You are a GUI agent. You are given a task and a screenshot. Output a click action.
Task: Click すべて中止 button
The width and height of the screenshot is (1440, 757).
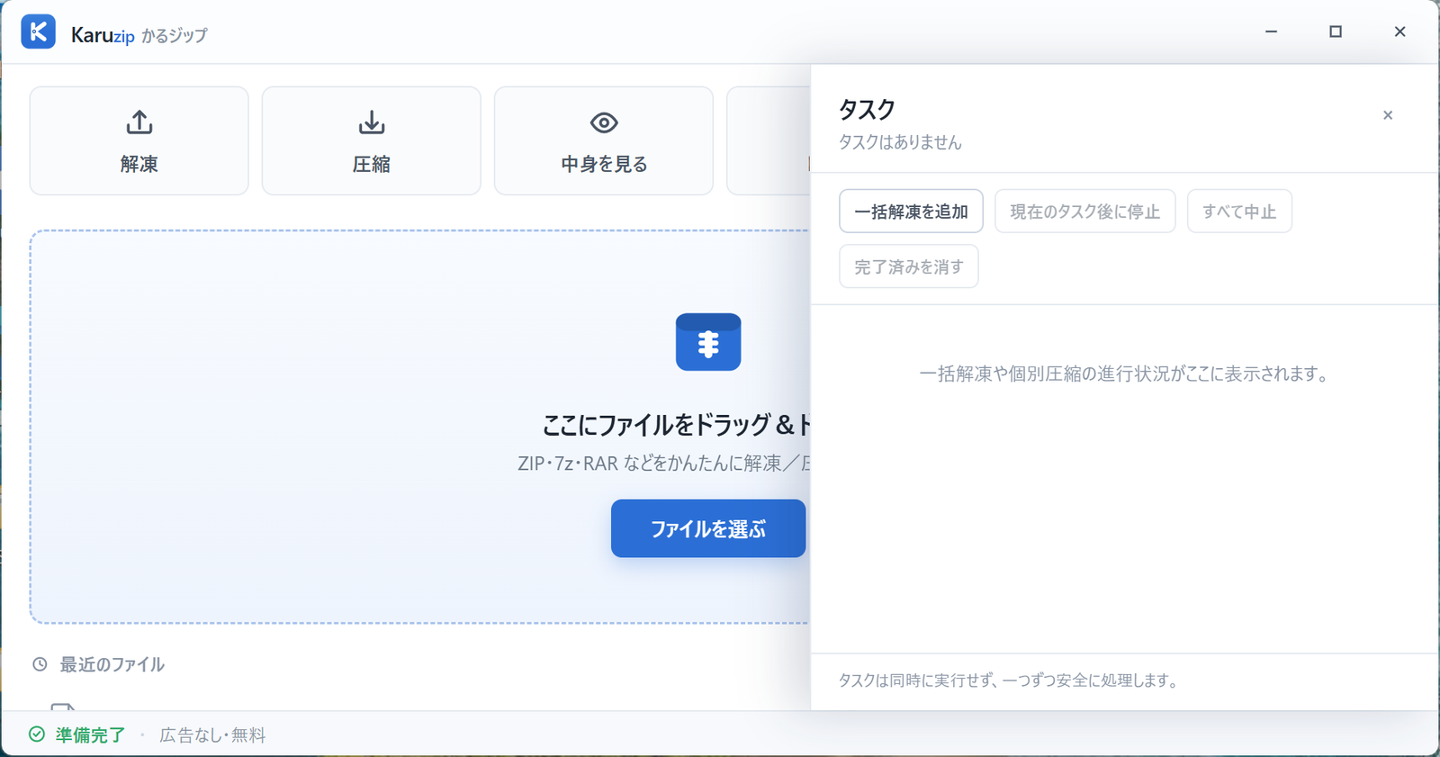[x=1239, y=212]
